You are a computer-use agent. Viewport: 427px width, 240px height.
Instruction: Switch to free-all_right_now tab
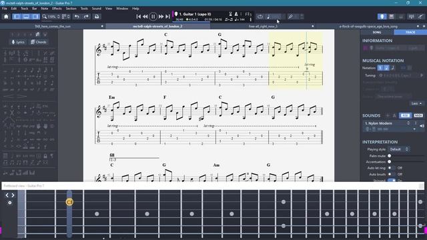tap(263, 27)
